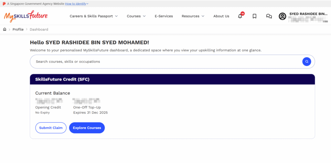The image size is (331, 163).
Task: Open the E-Services menu item
Action: [164, 16]
